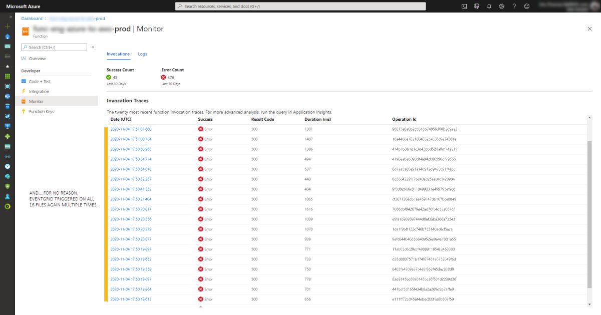Click the orange Function resource icon in the header
The height and width of the screenshot is (315, 601).
tap(26, 32)
